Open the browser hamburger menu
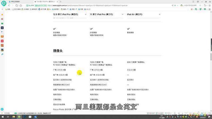The height and width of the screenshot is (119, 212). tap(210, 6)
